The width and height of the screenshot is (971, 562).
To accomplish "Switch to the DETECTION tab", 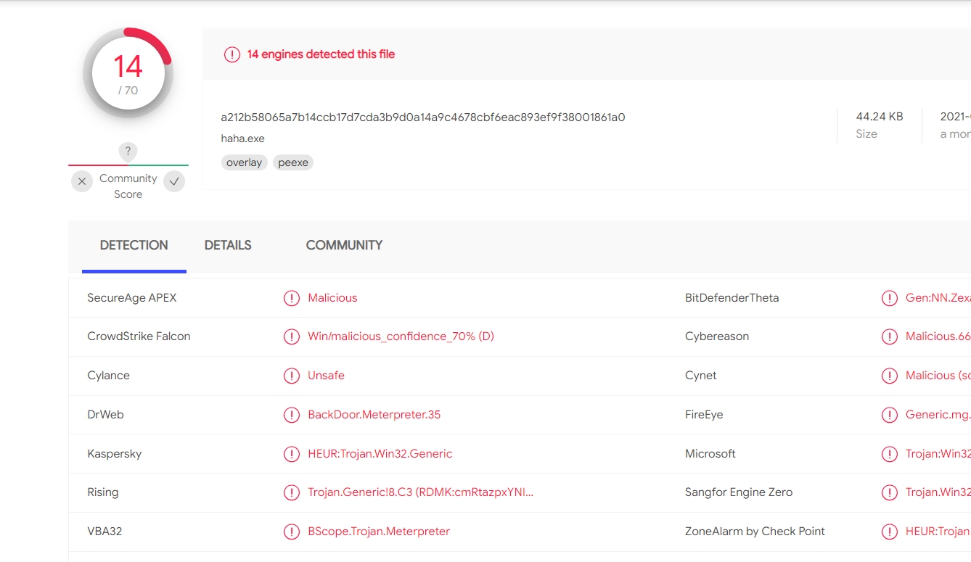I will (134, 245).
